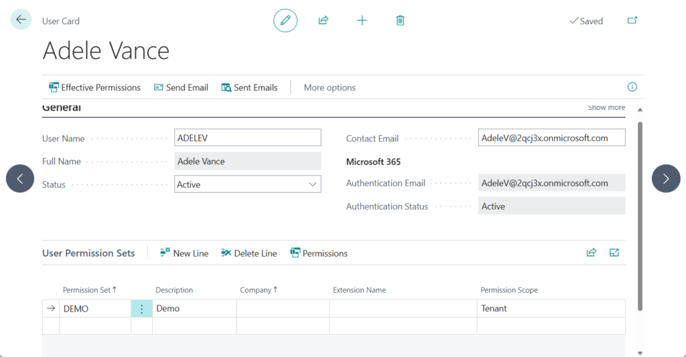Click Show more in General section
686x357 pixels.
point(606,108)
